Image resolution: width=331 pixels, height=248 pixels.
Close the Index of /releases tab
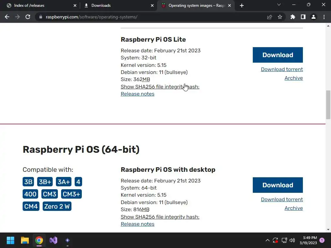(75, 5)
